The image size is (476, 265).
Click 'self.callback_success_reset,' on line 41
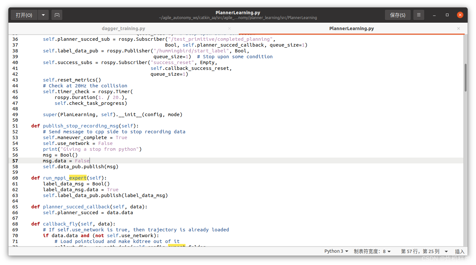click(x=191, y=68)
